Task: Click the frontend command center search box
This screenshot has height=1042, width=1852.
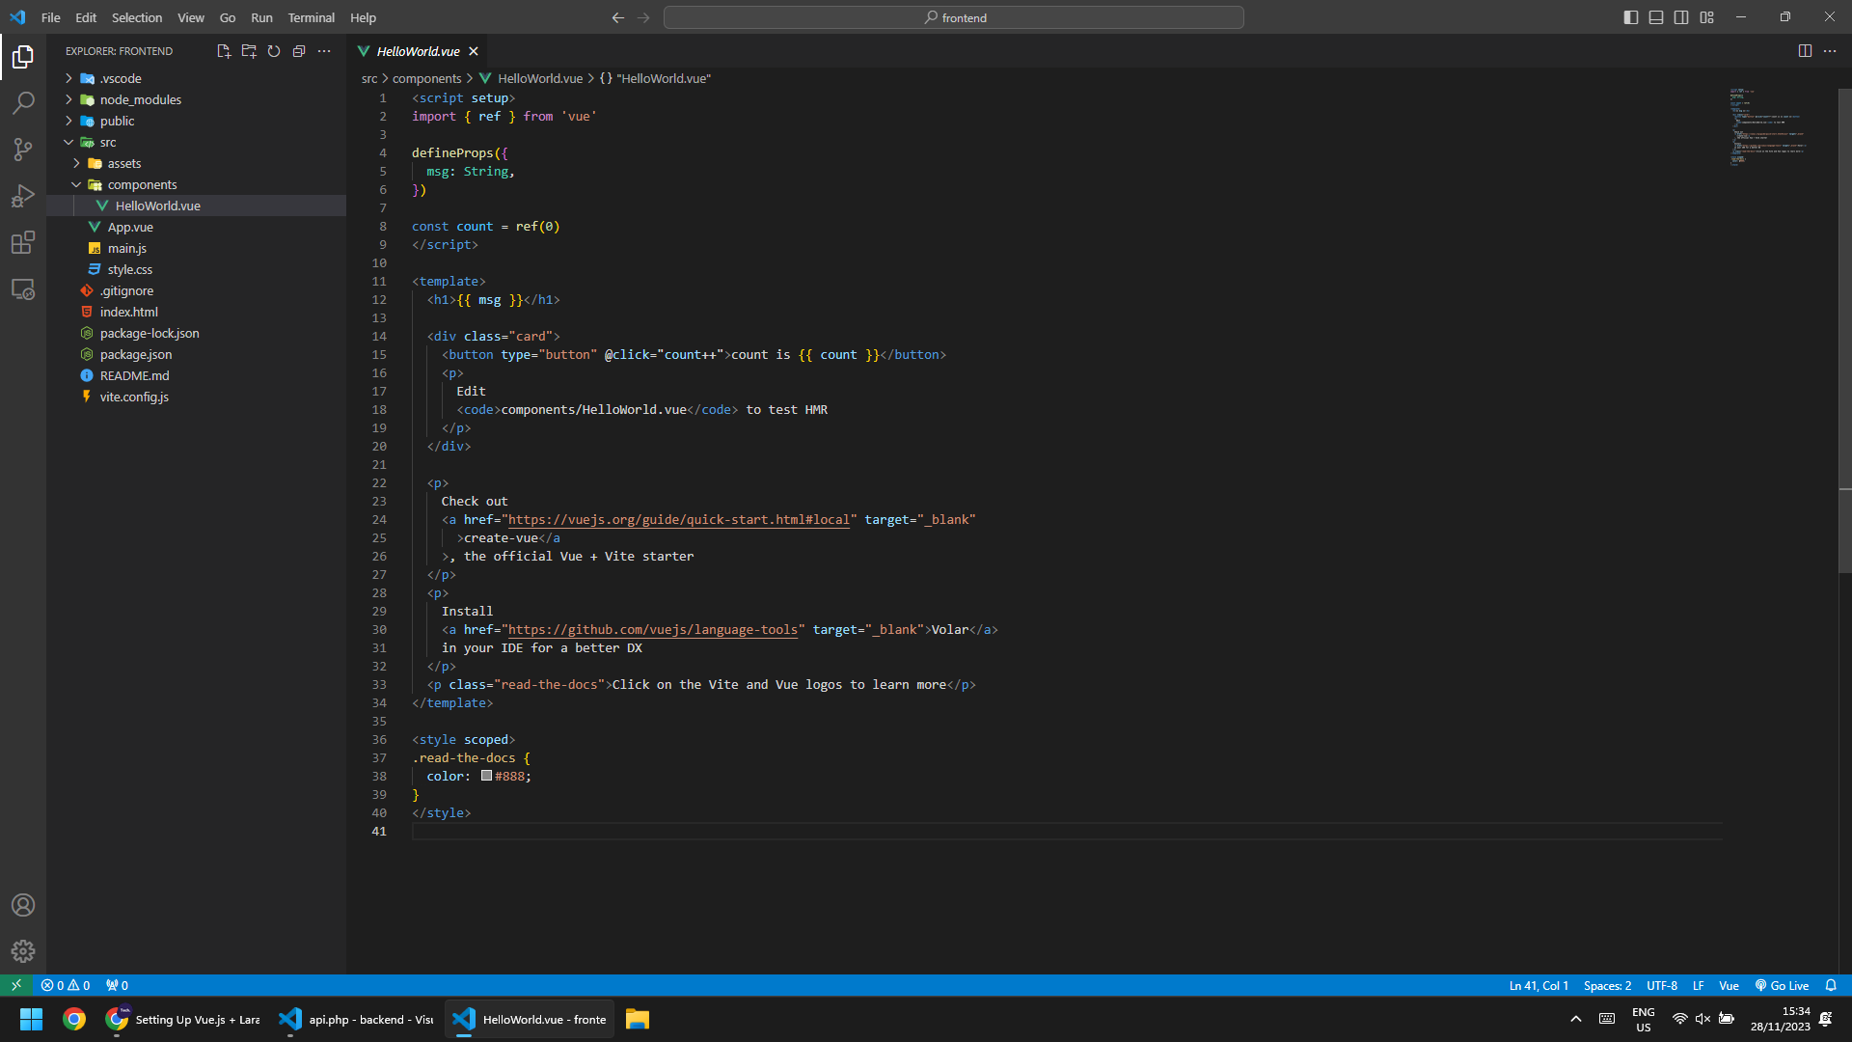Action: coord(953,17)
